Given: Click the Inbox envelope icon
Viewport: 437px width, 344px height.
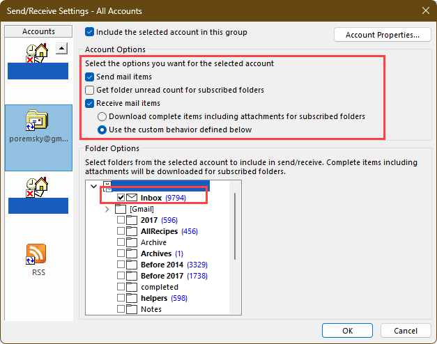Looking at the screenshot, I should 132,198.
